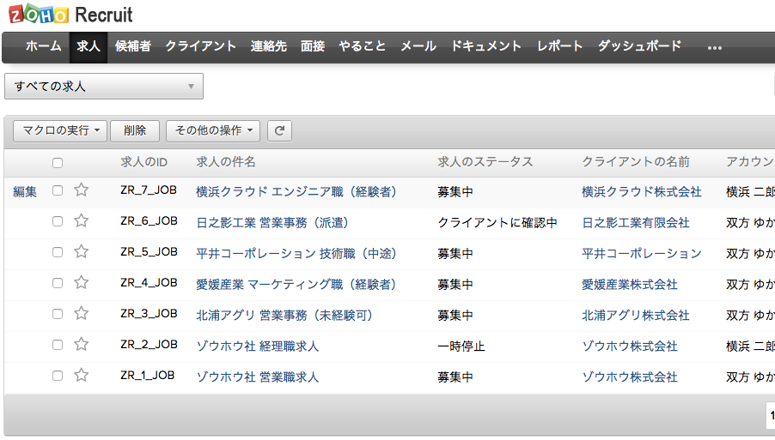Check the box for ZR_1_JOB
The image size is (775, 440).
pos(58,376)
